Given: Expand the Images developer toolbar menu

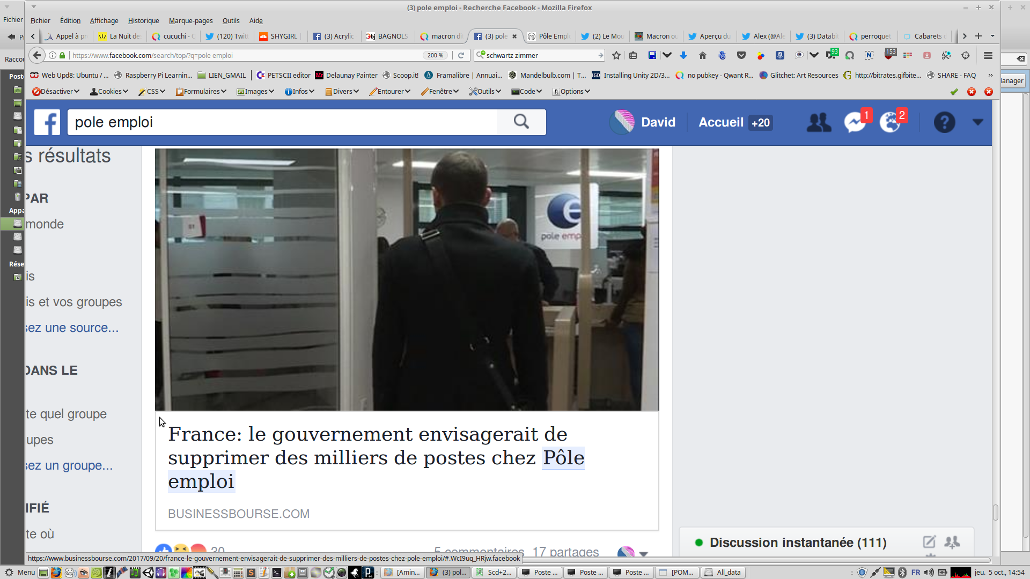Looking at the screenshot, I should click(x=256, y=92).
